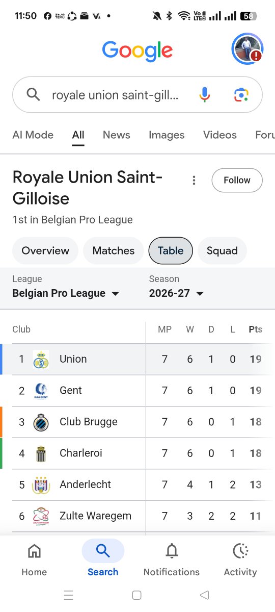
Task: Switch to AI Mode tab
Action: coord(33,135)
